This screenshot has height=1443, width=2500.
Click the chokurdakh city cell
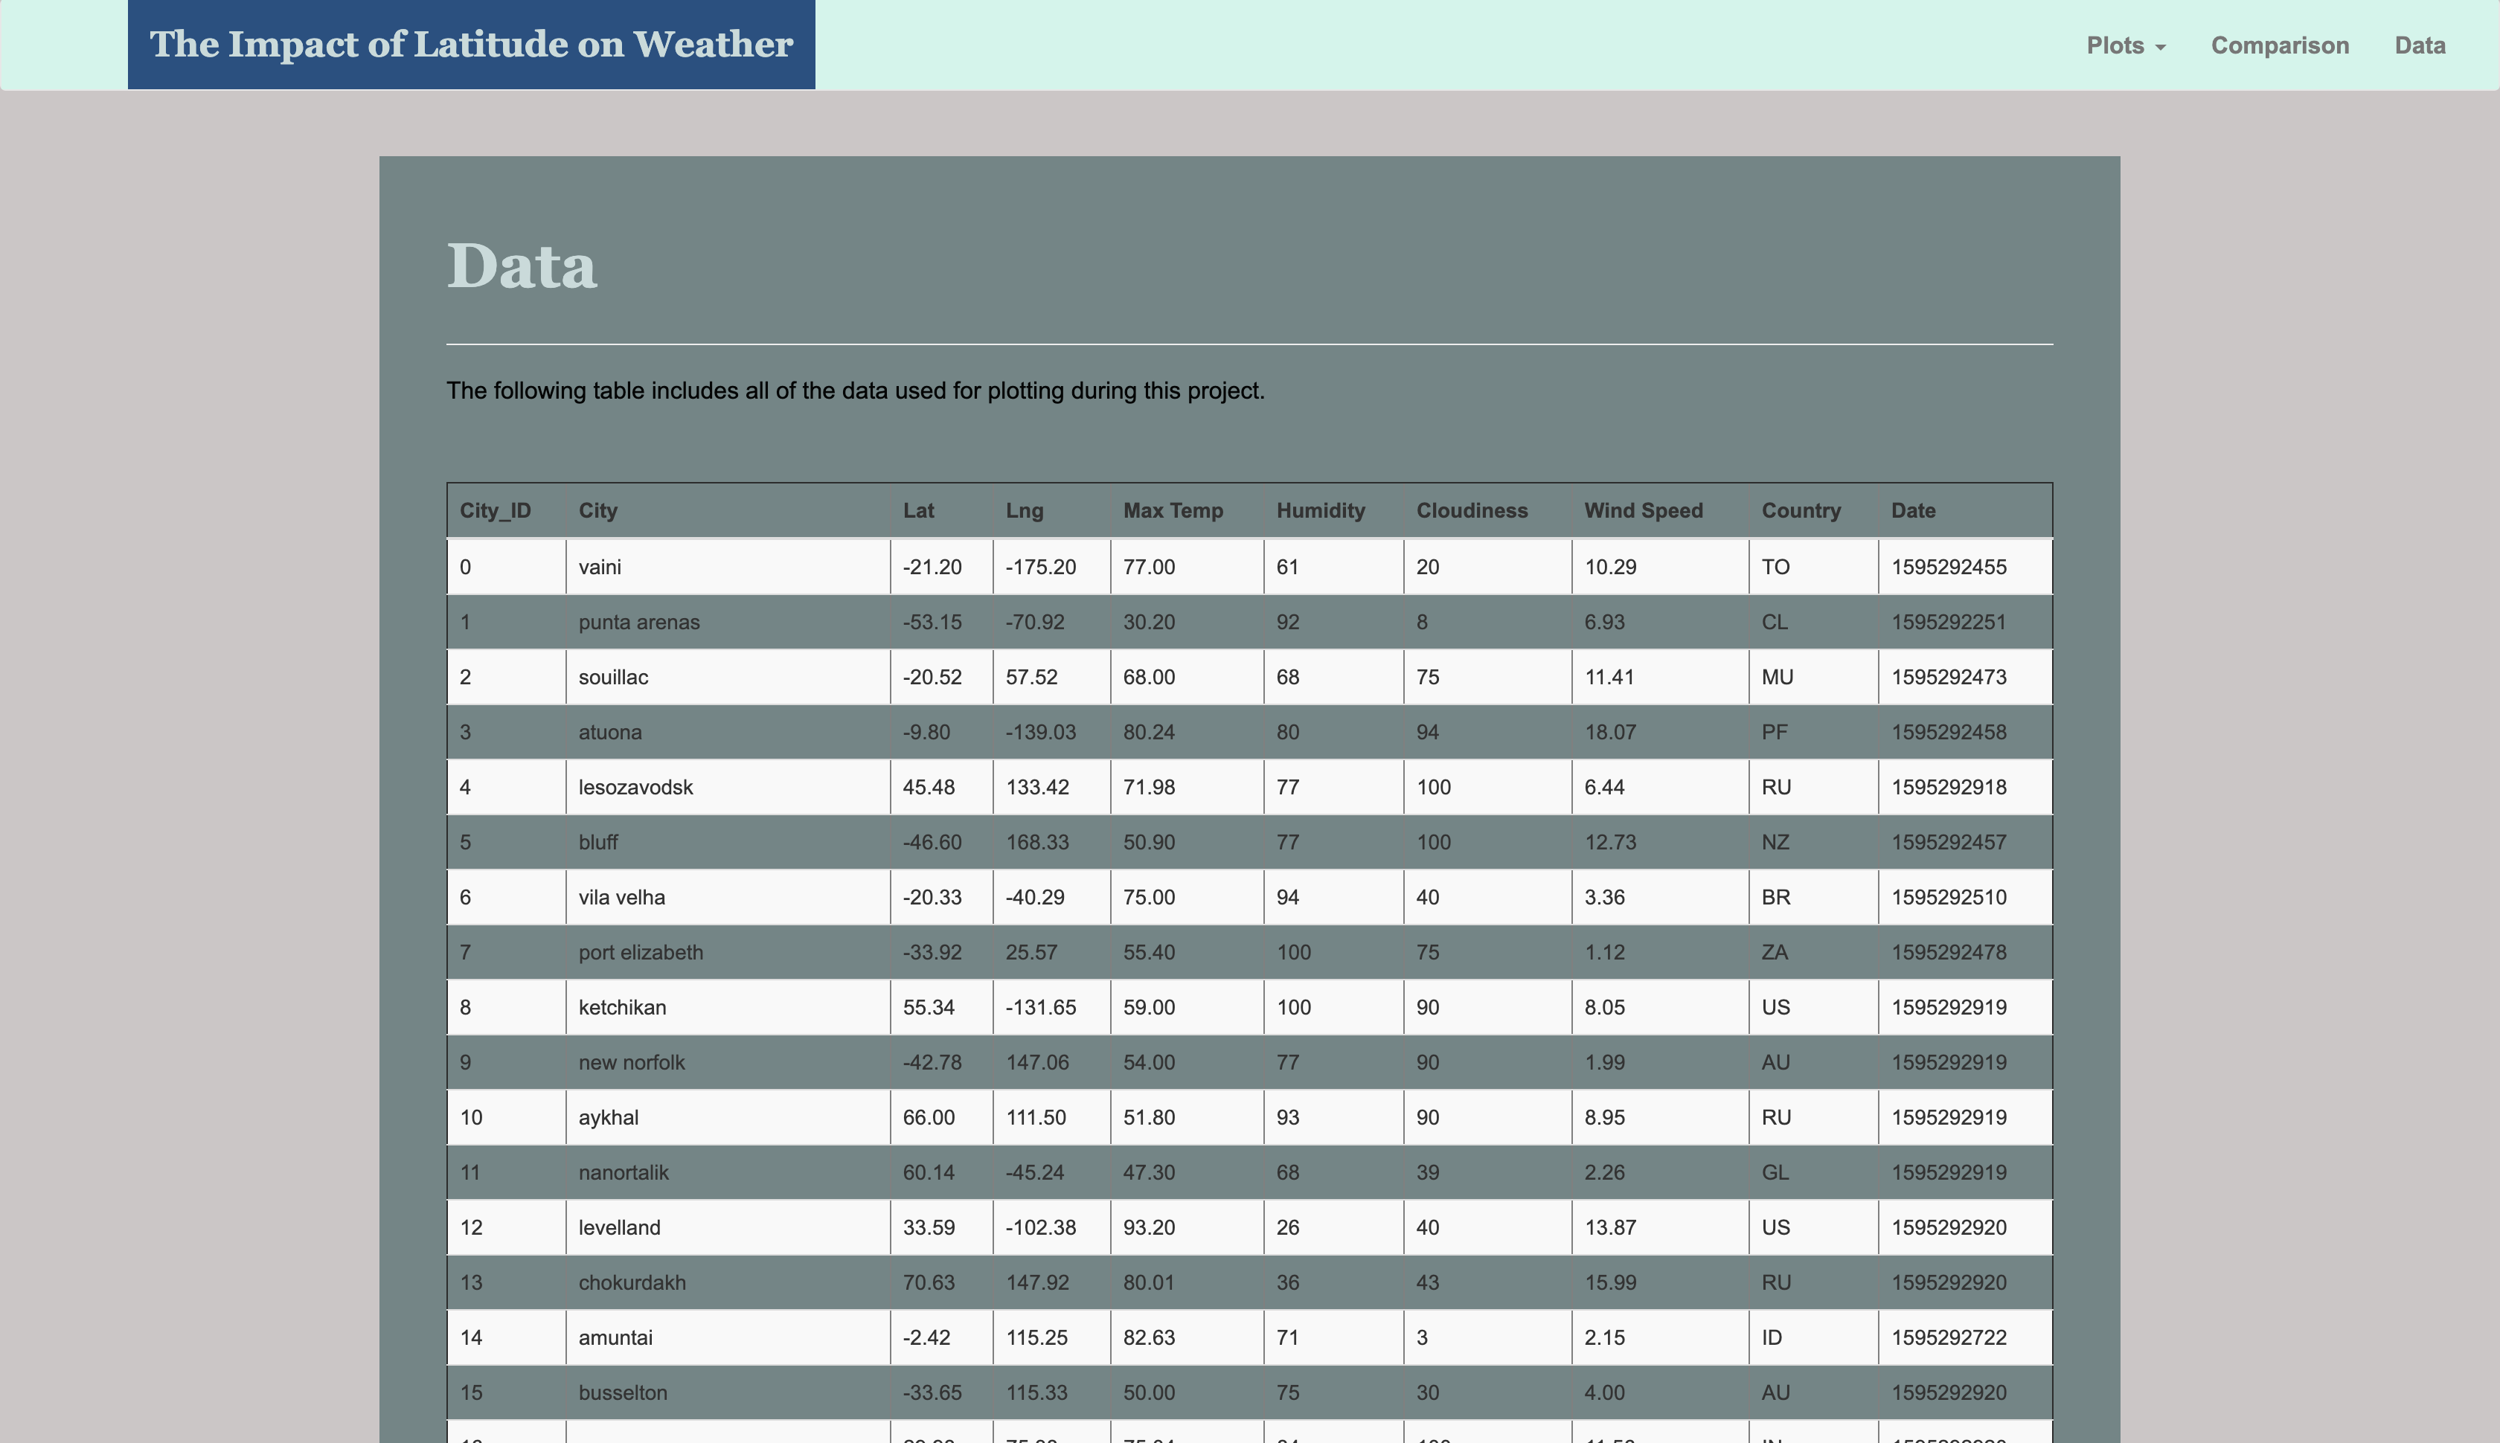point(632,1282)
